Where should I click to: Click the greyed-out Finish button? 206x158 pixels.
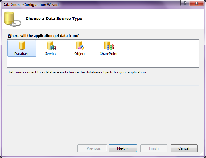[154, 148]
